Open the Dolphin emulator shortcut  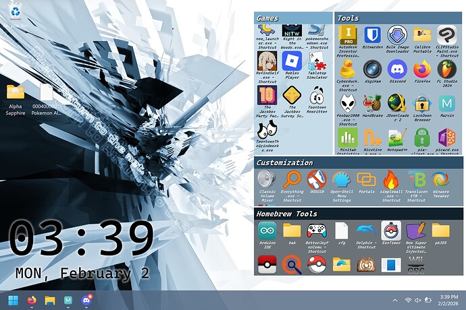[366, 232]
